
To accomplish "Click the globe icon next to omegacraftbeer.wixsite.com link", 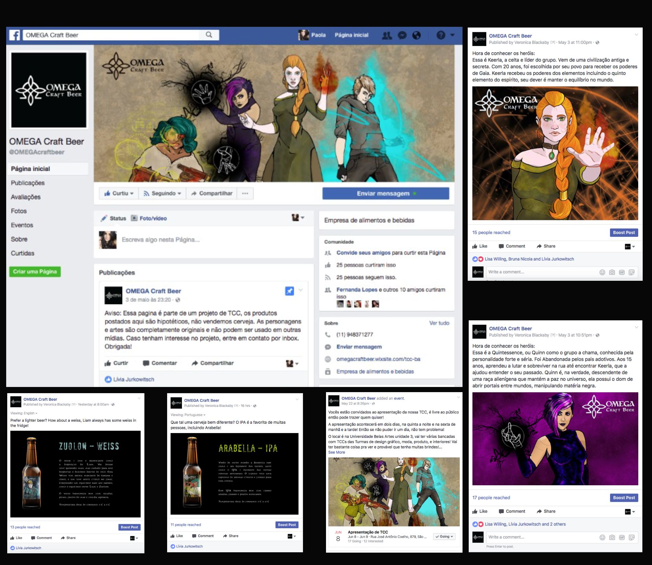I will (x=328, y=359).
